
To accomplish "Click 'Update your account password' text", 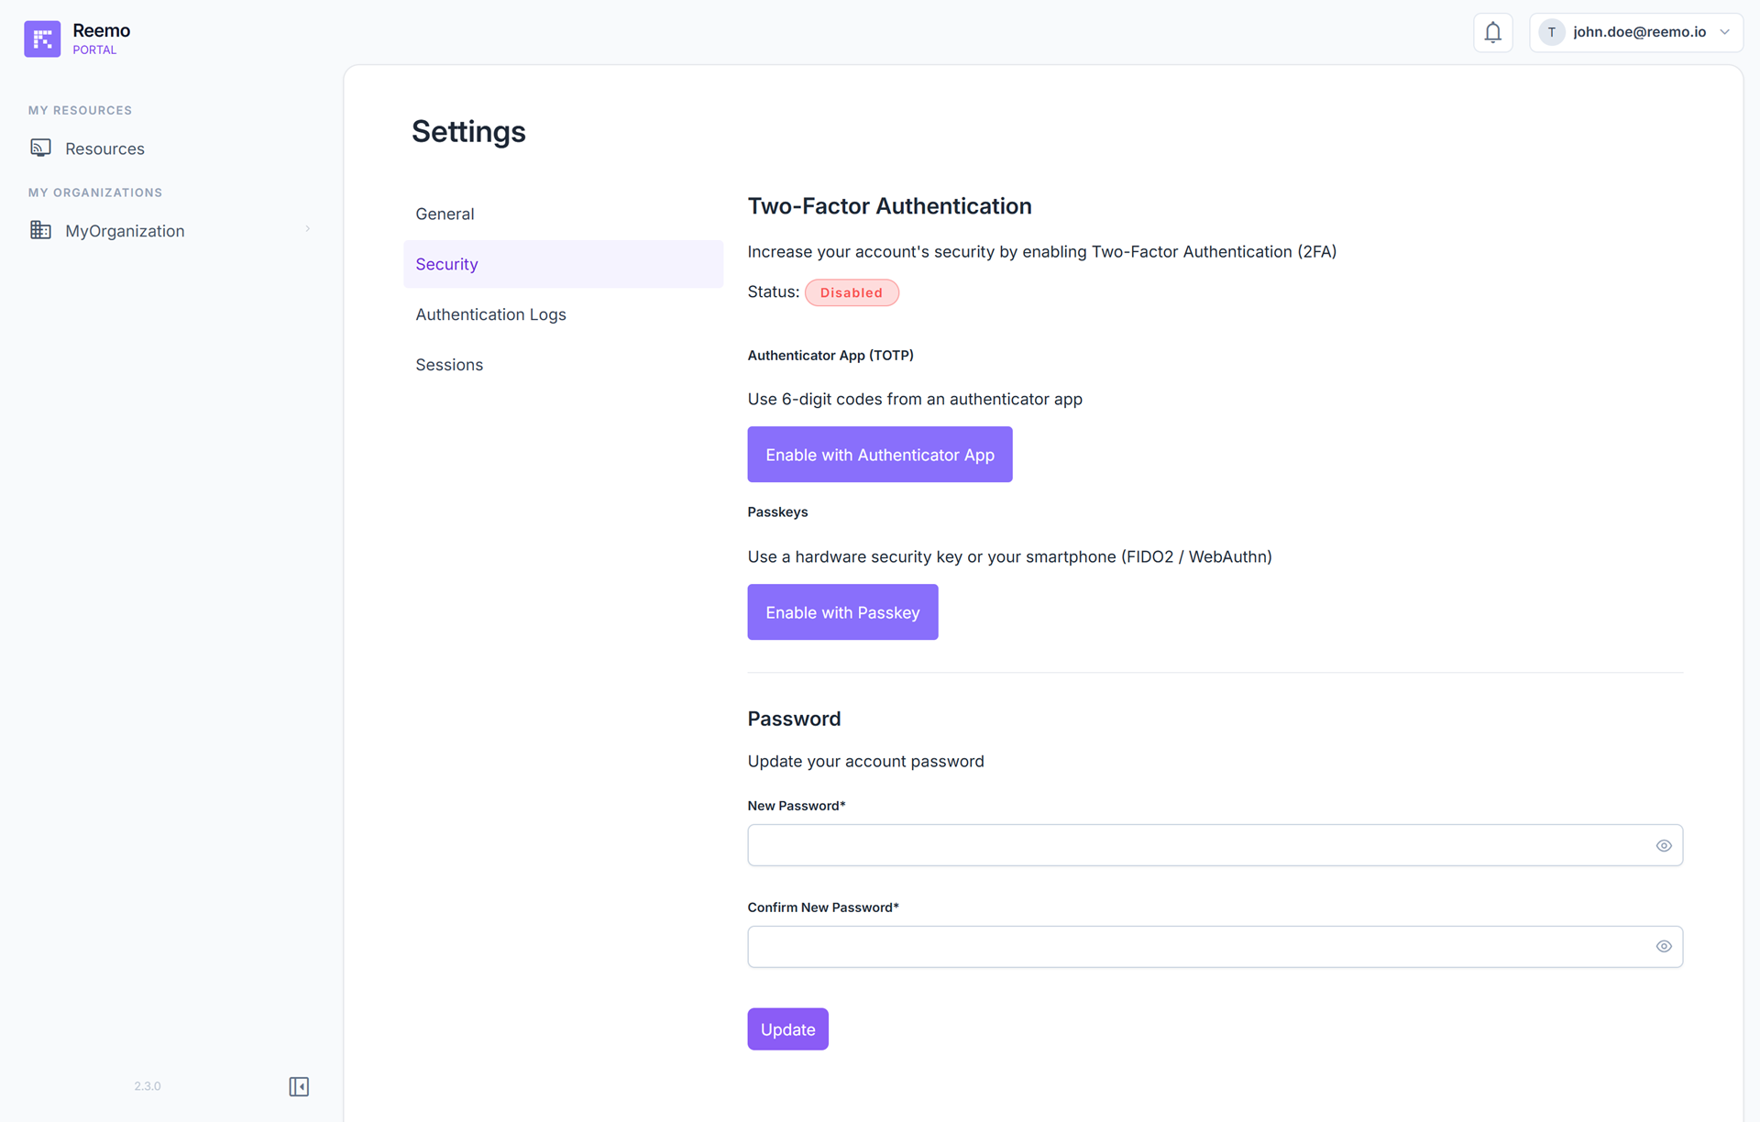I will (865, 762).
